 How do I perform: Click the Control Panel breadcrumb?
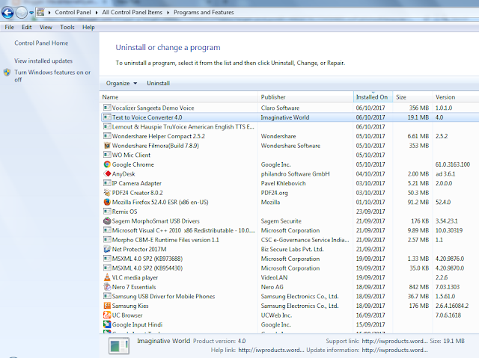click(73, 13)
